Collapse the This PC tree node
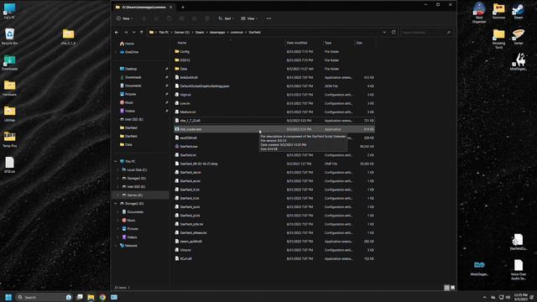Viewport: 537px width, 302px height. (116, 161)
